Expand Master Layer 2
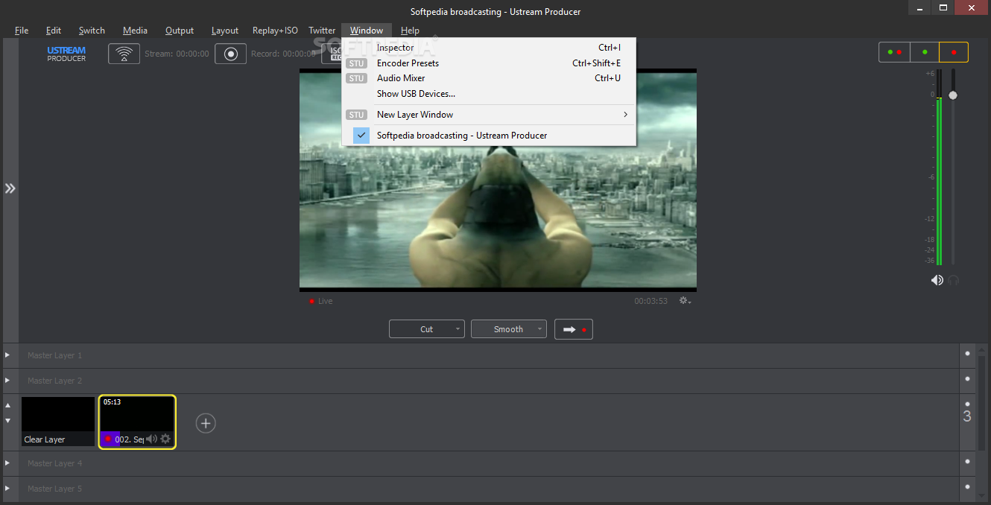This screenshot has width=991, height=505. [x=8, y=381]
